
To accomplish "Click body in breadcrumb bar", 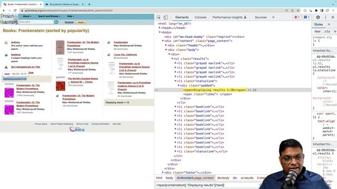I will [x=170, y=178].
